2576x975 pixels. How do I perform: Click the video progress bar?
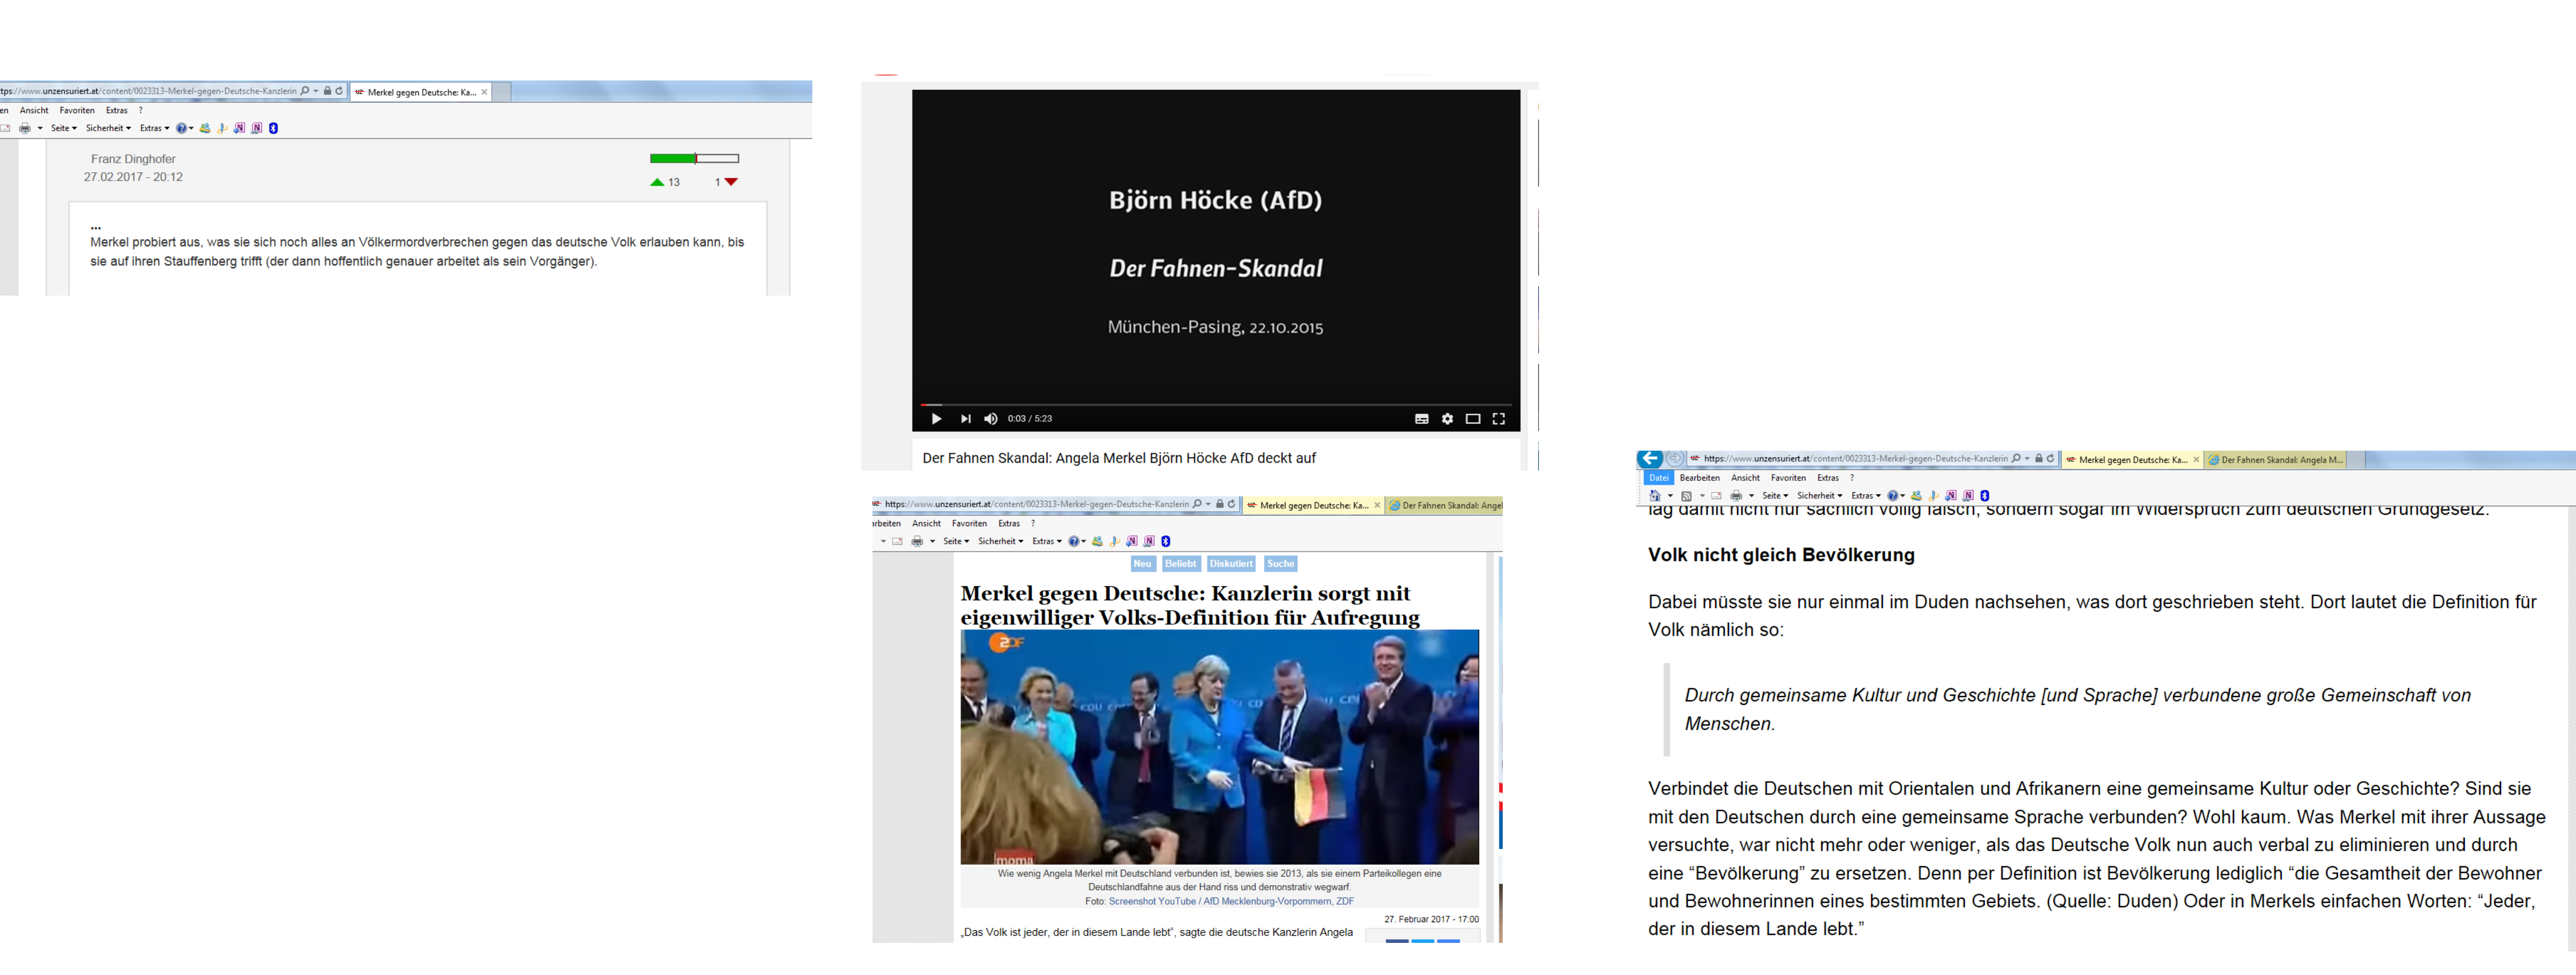click(x=1215, y=405)
